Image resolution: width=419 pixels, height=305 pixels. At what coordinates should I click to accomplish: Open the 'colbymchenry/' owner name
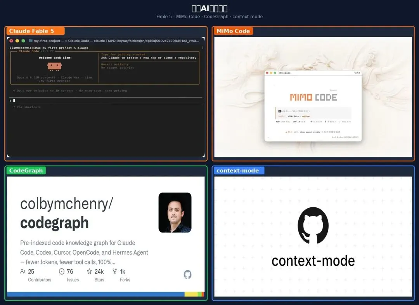click(x=67, y=203)
